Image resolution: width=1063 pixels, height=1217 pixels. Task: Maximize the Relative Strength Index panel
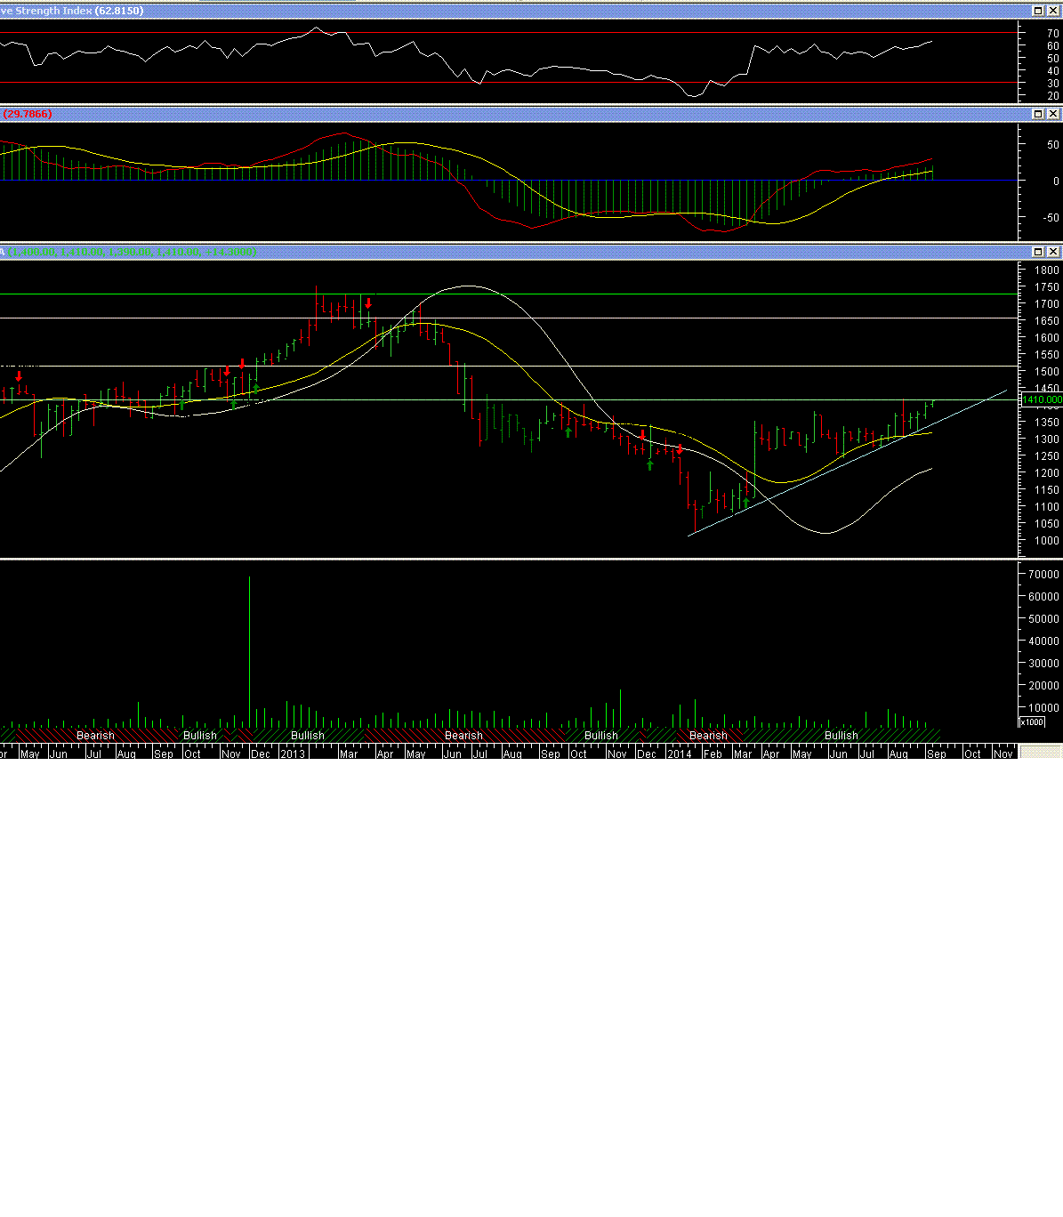(1038, 11)
